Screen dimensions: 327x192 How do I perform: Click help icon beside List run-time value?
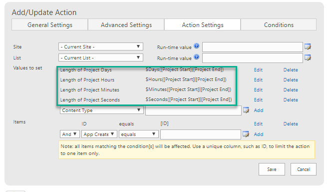(197, 57)
